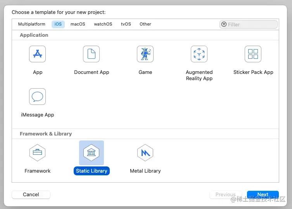The height and width of the screenshot is (209, 292).
Task: Click the "Augmented Reality App" label
Action: (x=199, y=75)
